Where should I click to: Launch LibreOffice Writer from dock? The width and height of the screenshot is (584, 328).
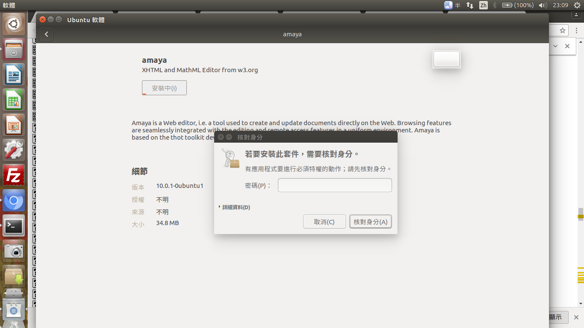14,74
